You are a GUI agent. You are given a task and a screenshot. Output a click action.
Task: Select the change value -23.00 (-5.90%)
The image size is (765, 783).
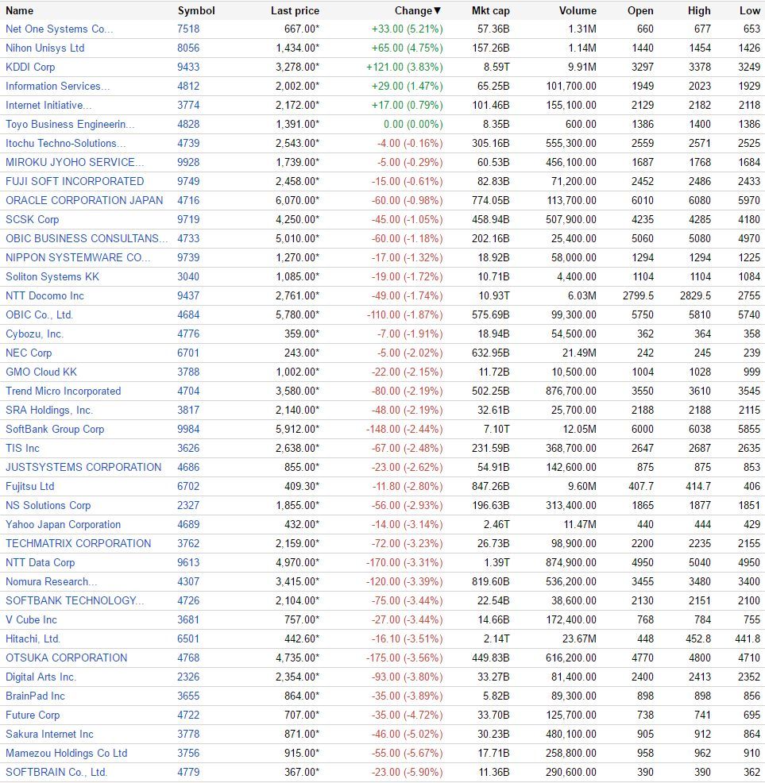pyautogui.click(x=407, y=772)
